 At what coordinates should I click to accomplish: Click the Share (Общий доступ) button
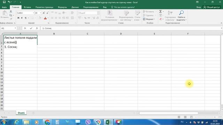click(x=212, y=7)
